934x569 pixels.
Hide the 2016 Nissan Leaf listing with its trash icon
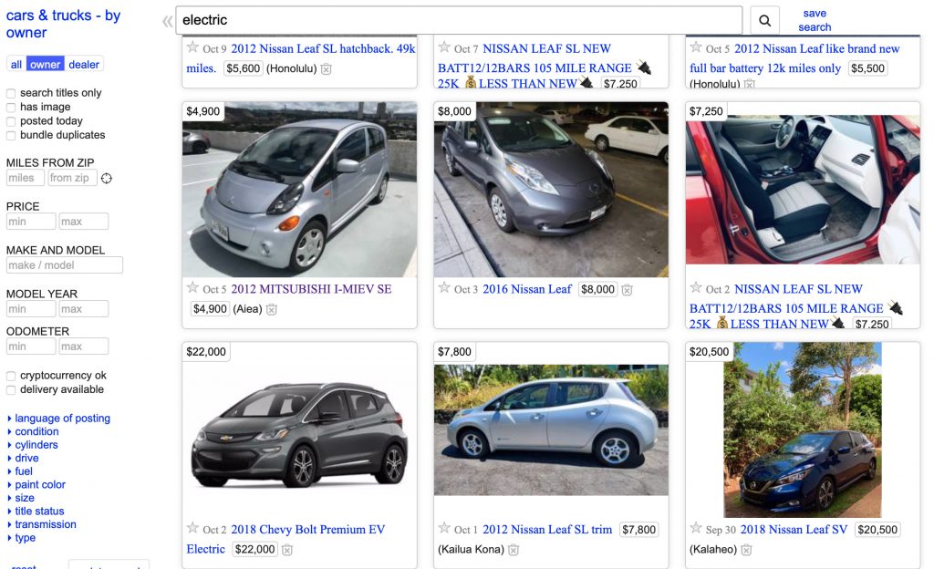click(x=627, y=290)
